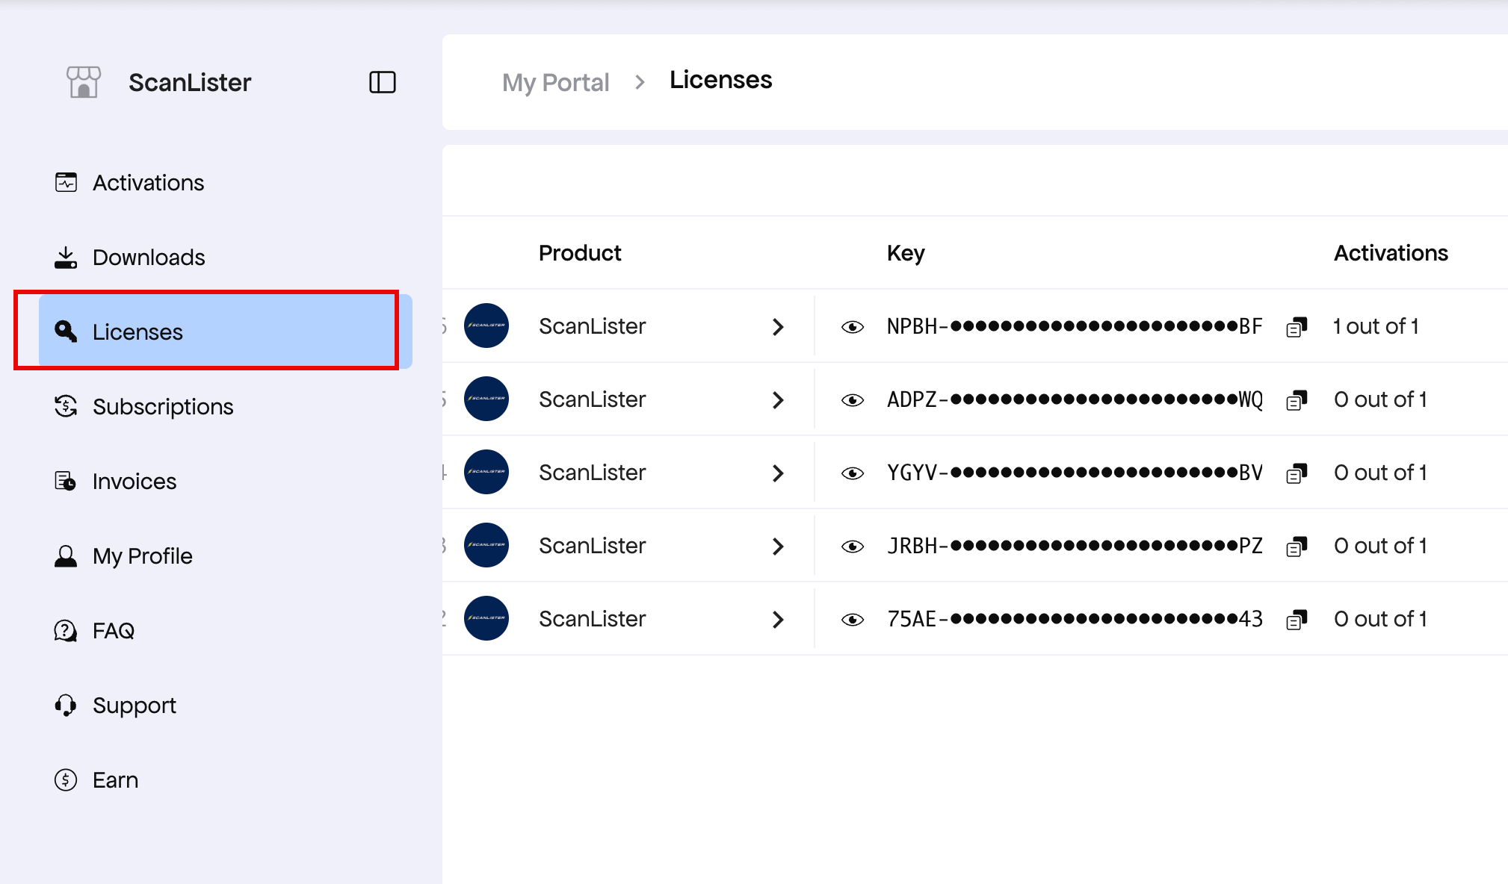1508x884 pixels.
Task: Click the My Portal breadcrumb link
Action: pyautogui.click(x=556, y=82)
